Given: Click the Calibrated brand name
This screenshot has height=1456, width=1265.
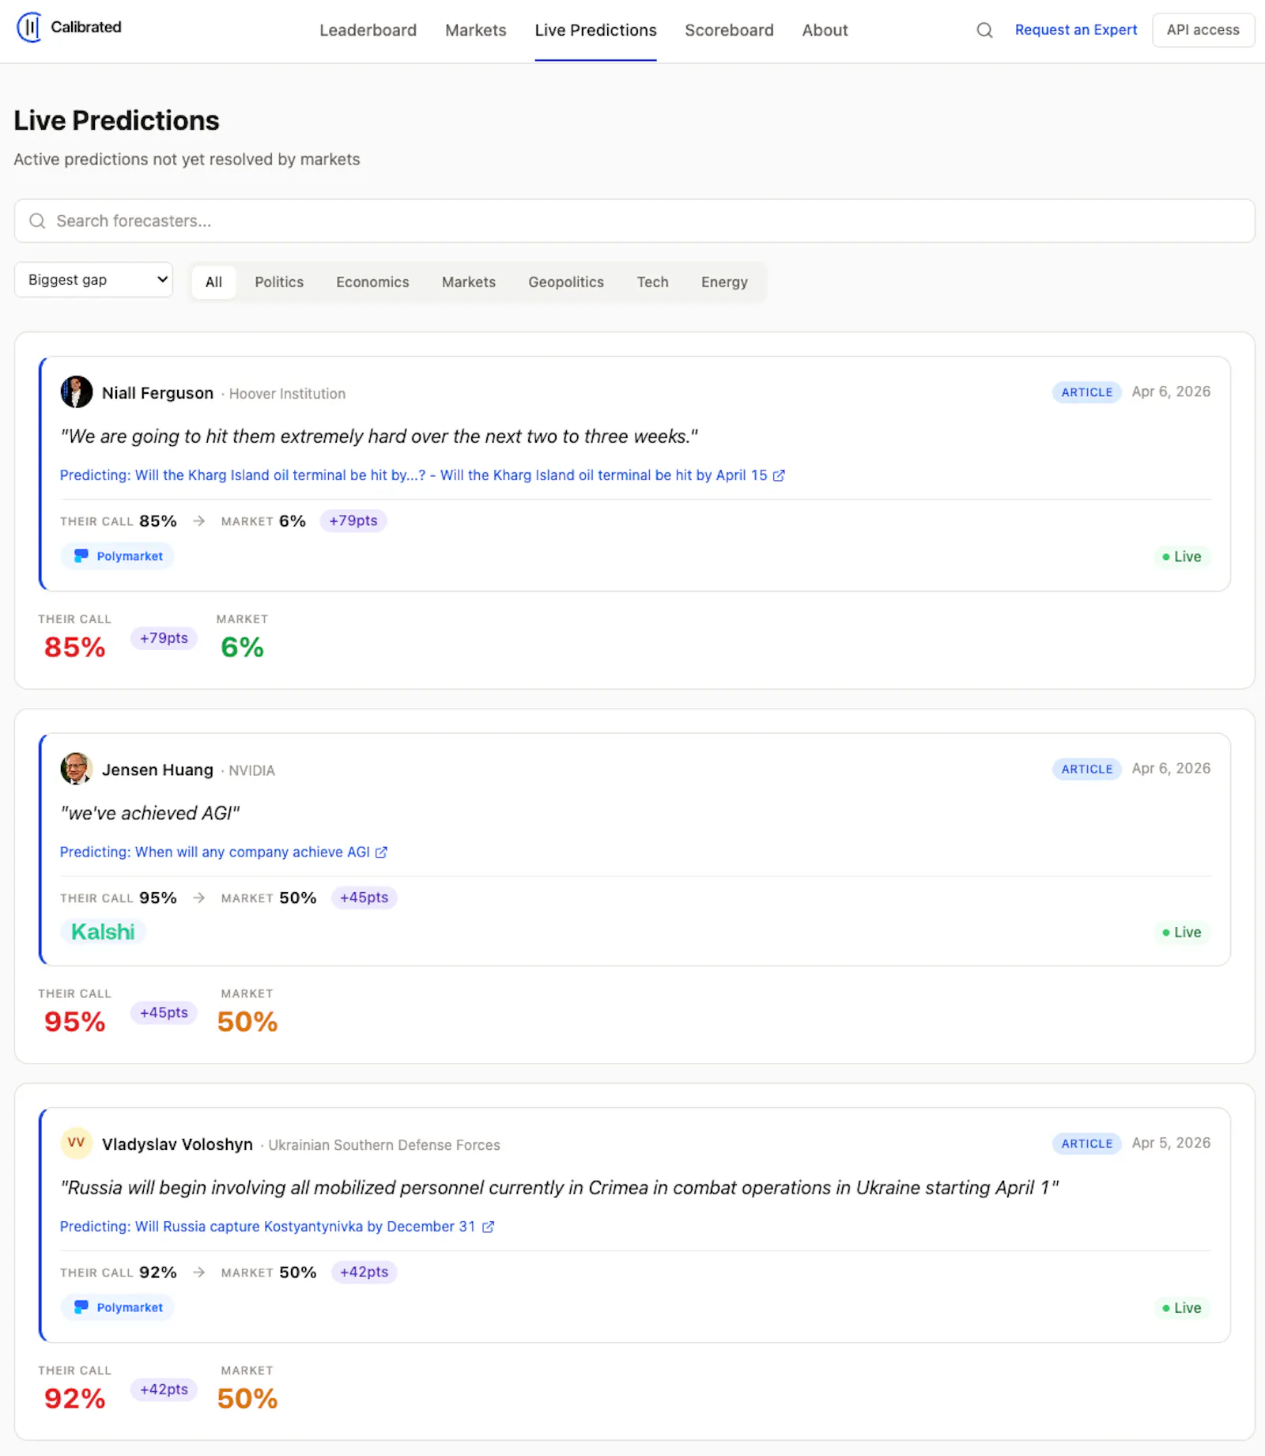Looking at the screenshot, I should point(86,27).
